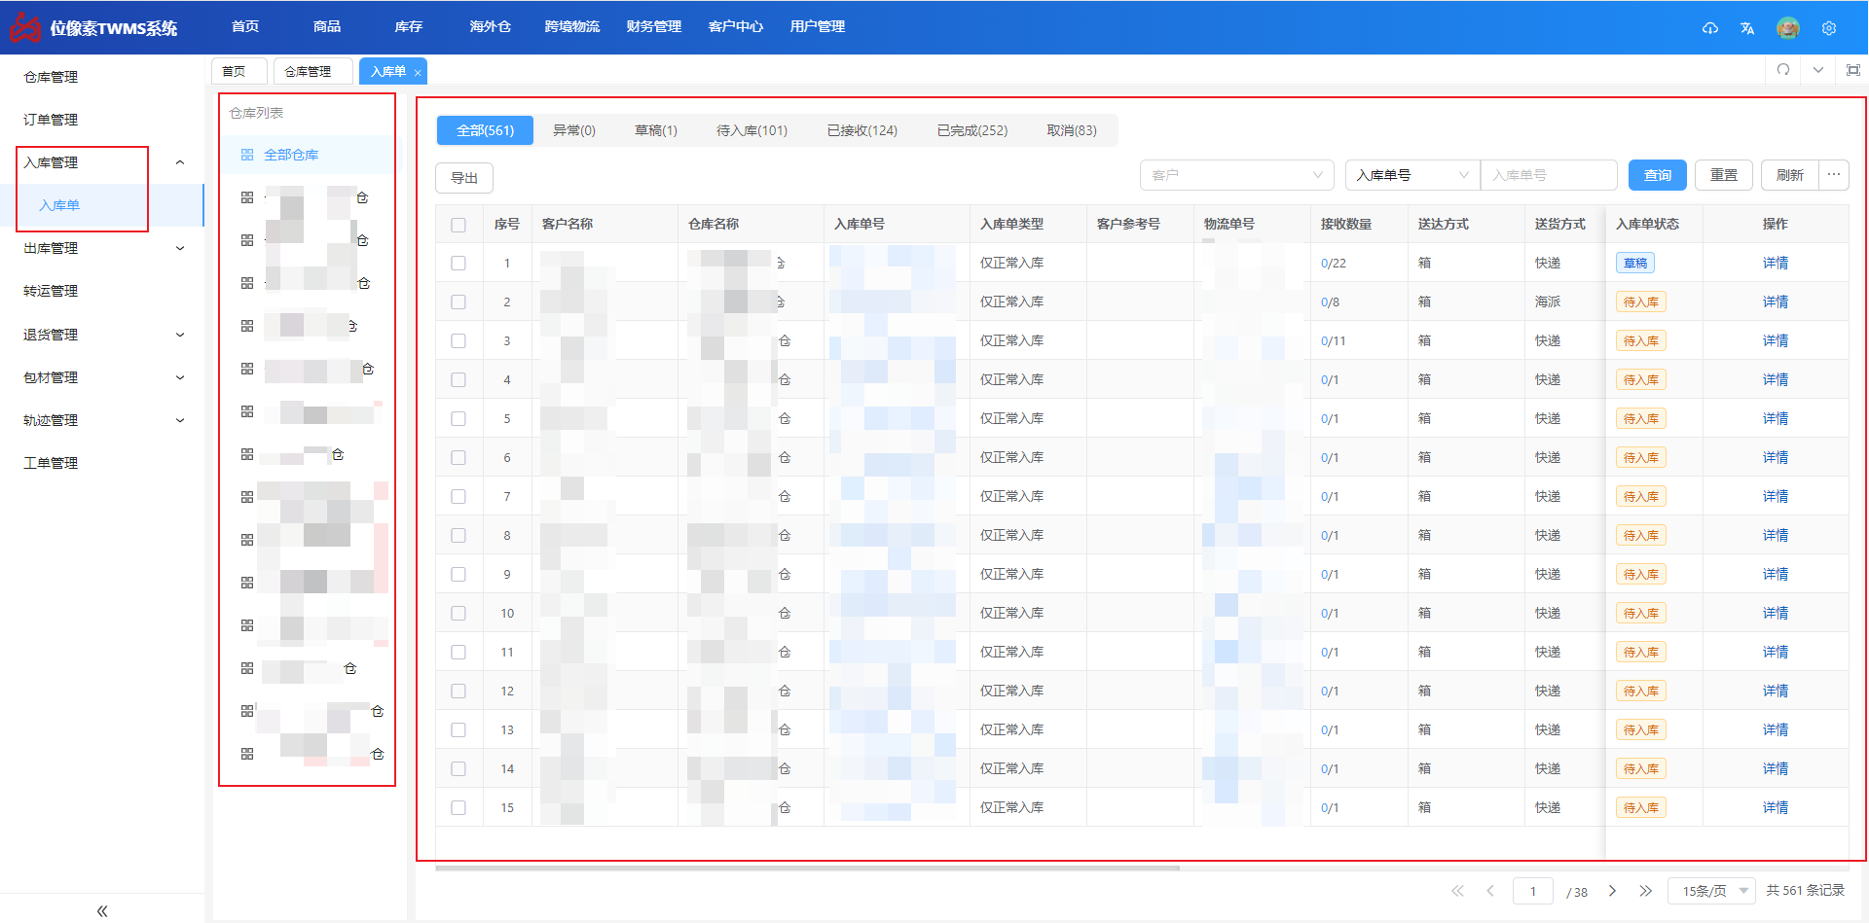Image resolution: width=1869 pixels, height=923 pixels.
Task: Click the tab refresh icon
Action: tap(1783, 70)
